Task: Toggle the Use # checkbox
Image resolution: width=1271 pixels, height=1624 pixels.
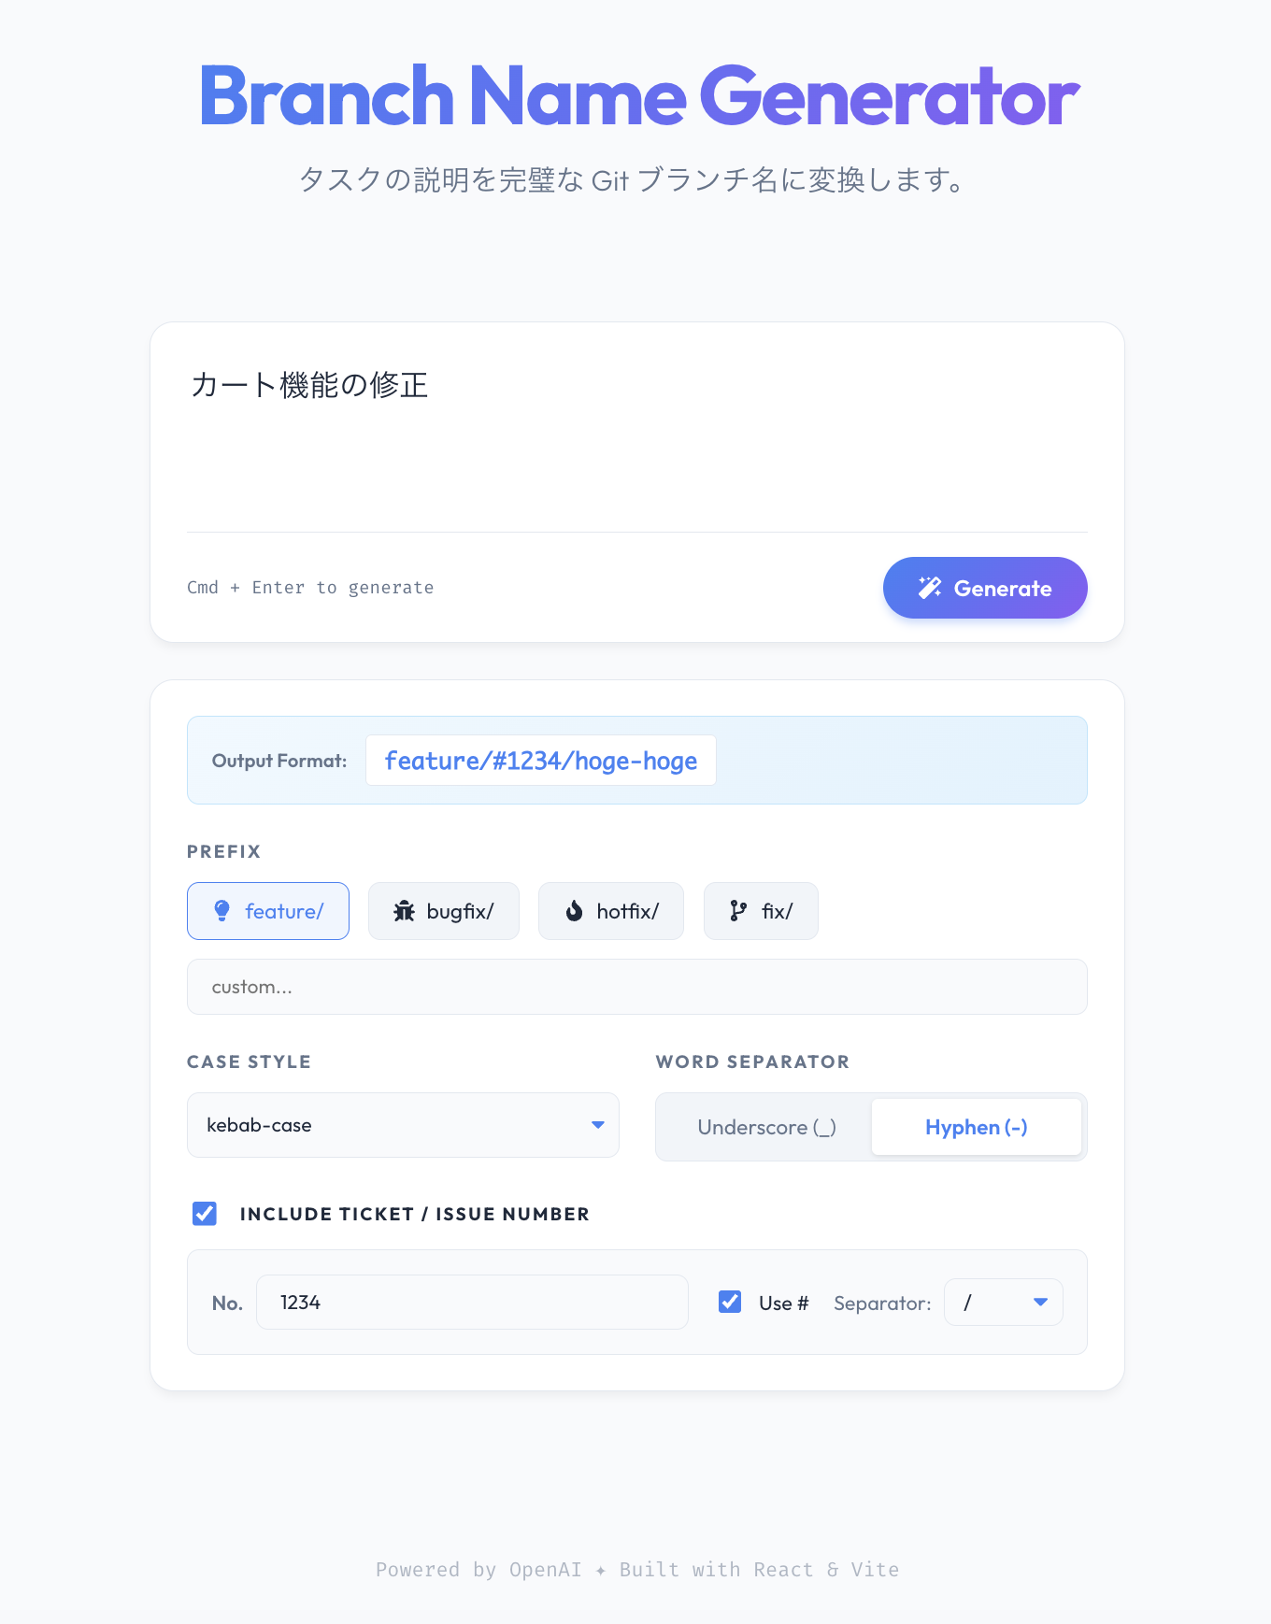Action: pyautogui.click(x=730, y=1302)
